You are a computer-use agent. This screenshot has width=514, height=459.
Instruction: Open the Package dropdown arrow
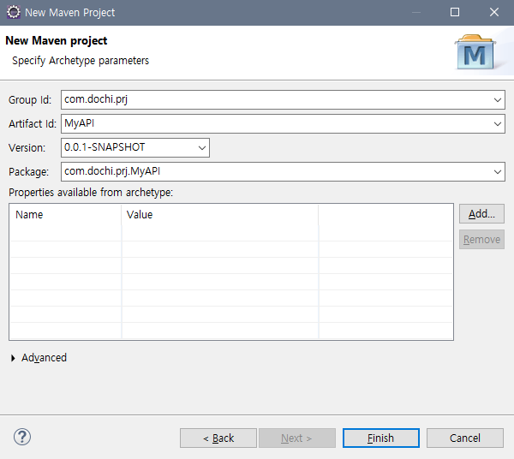tap(497, 171)
